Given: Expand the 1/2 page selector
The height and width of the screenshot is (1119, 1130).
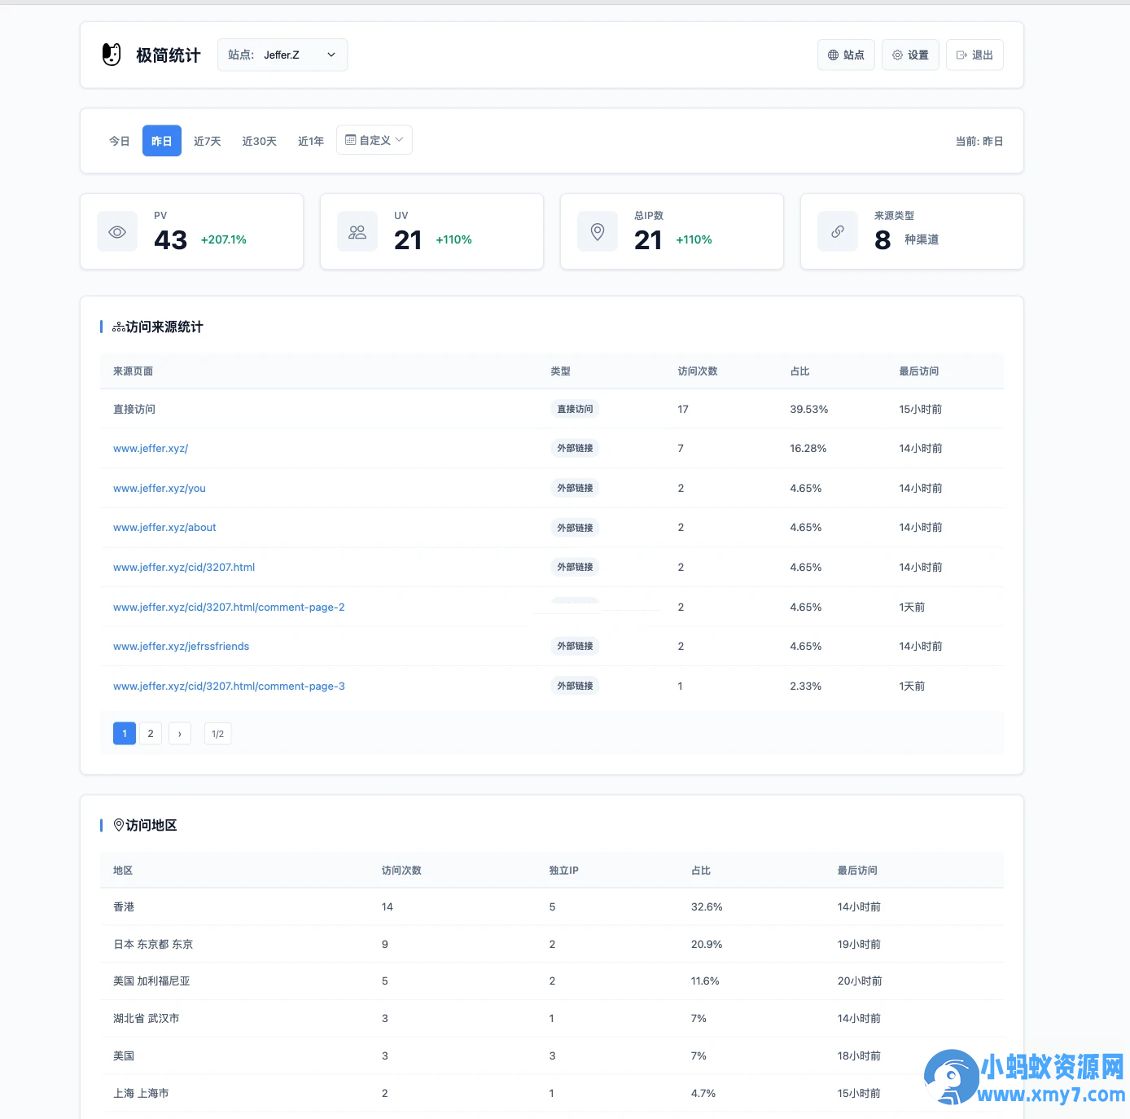Looking at the screenshot, I should pyautogui.click(x=217, y=733).
